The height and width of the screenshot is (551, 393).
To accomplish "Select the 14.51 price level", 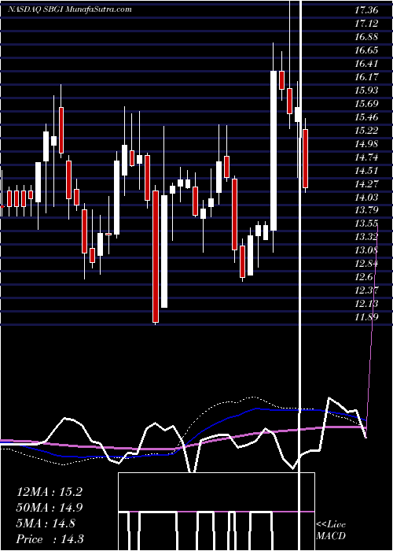I will coord(366,170).
